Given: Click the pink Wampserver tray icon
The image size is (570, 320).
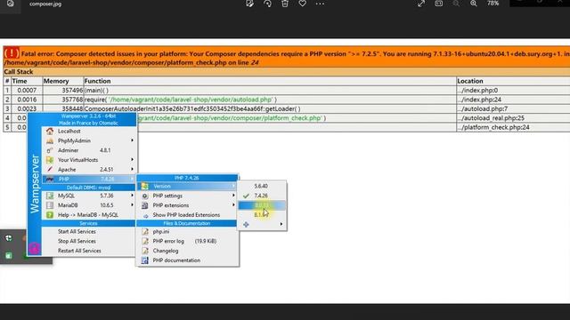Looking at the screenshot, I should click(x=34, y=248).
